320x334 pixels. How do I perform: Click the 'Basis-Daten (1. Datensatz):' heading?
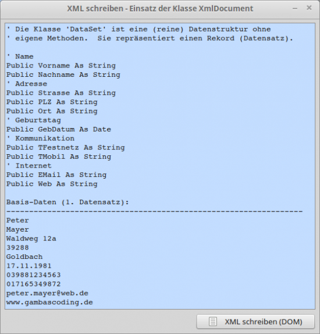click(67, 202)
